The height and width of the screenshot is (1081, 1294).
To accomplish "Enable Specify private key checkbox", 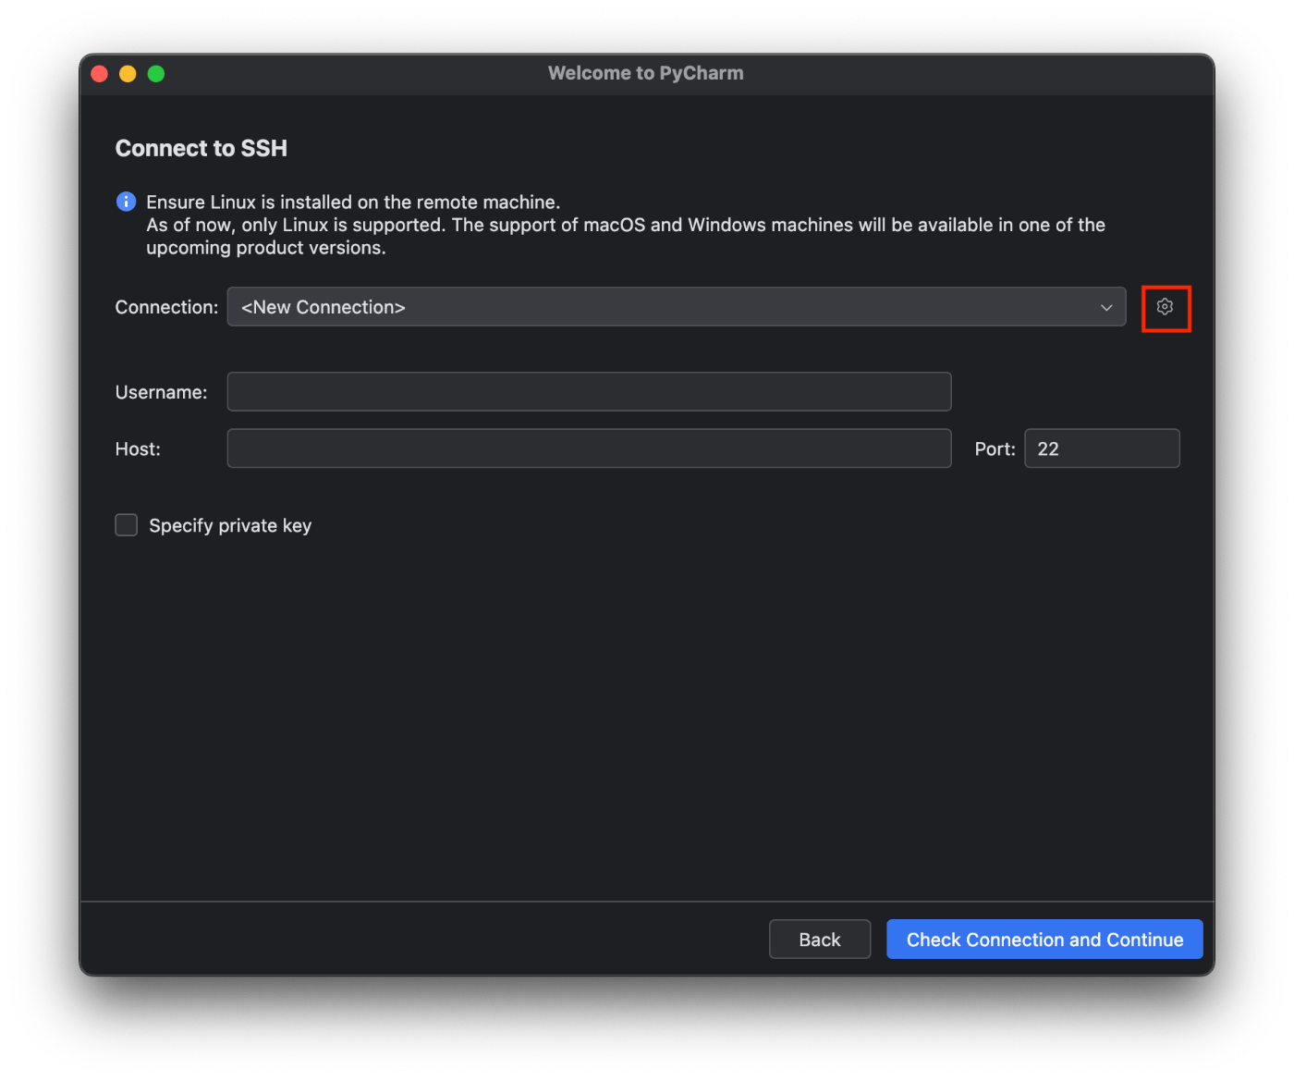I will (x=127, y=525).
